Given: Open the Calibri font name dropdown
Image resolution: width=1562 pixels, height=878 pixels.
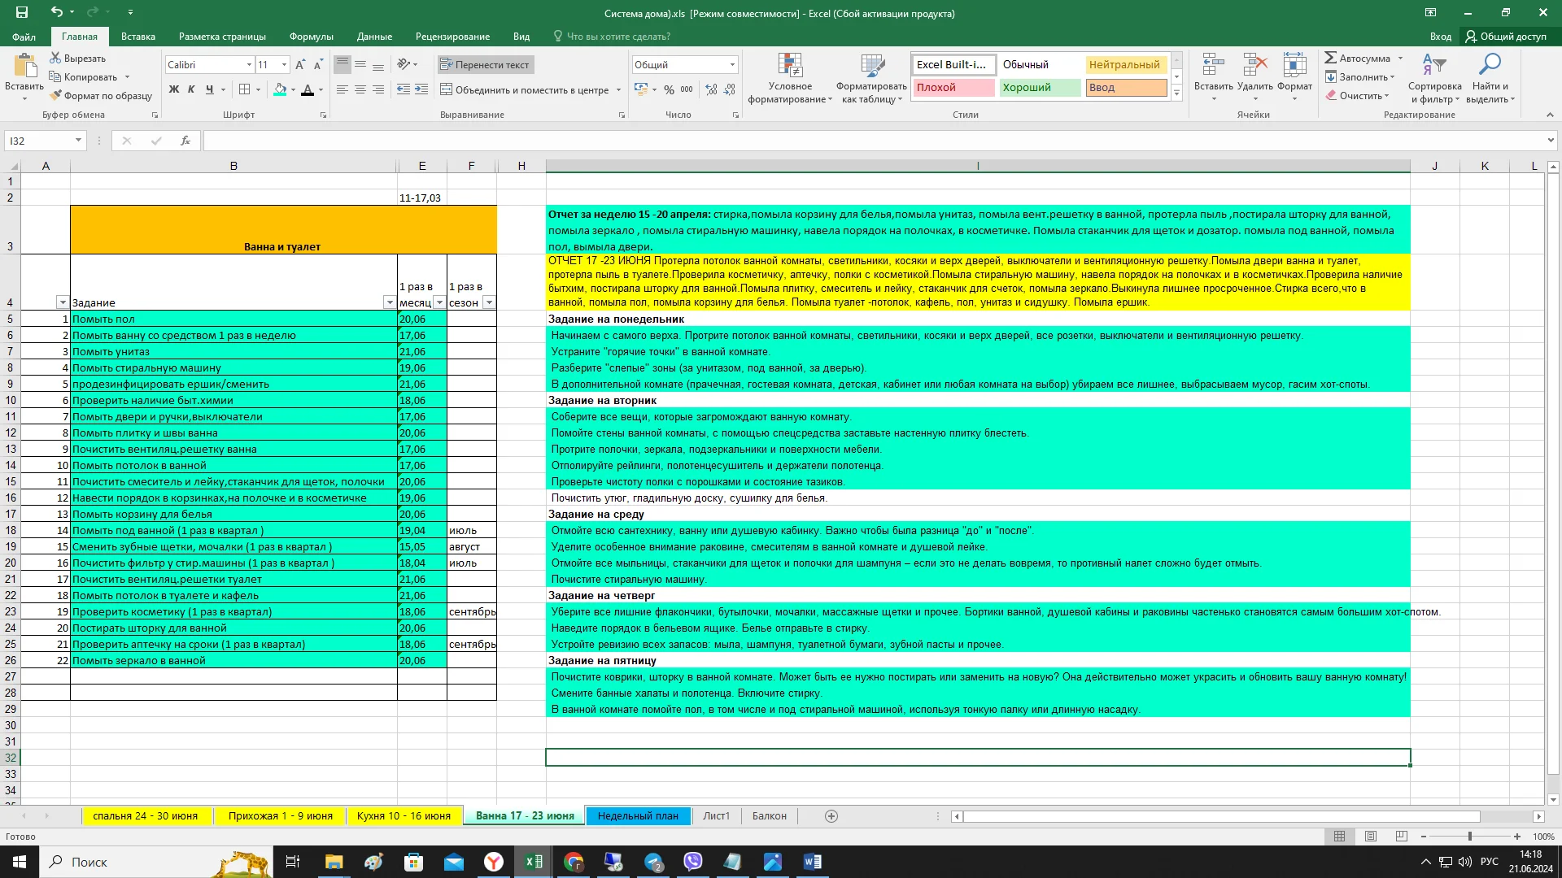Looking at the screenshot, I should point(249,64).
